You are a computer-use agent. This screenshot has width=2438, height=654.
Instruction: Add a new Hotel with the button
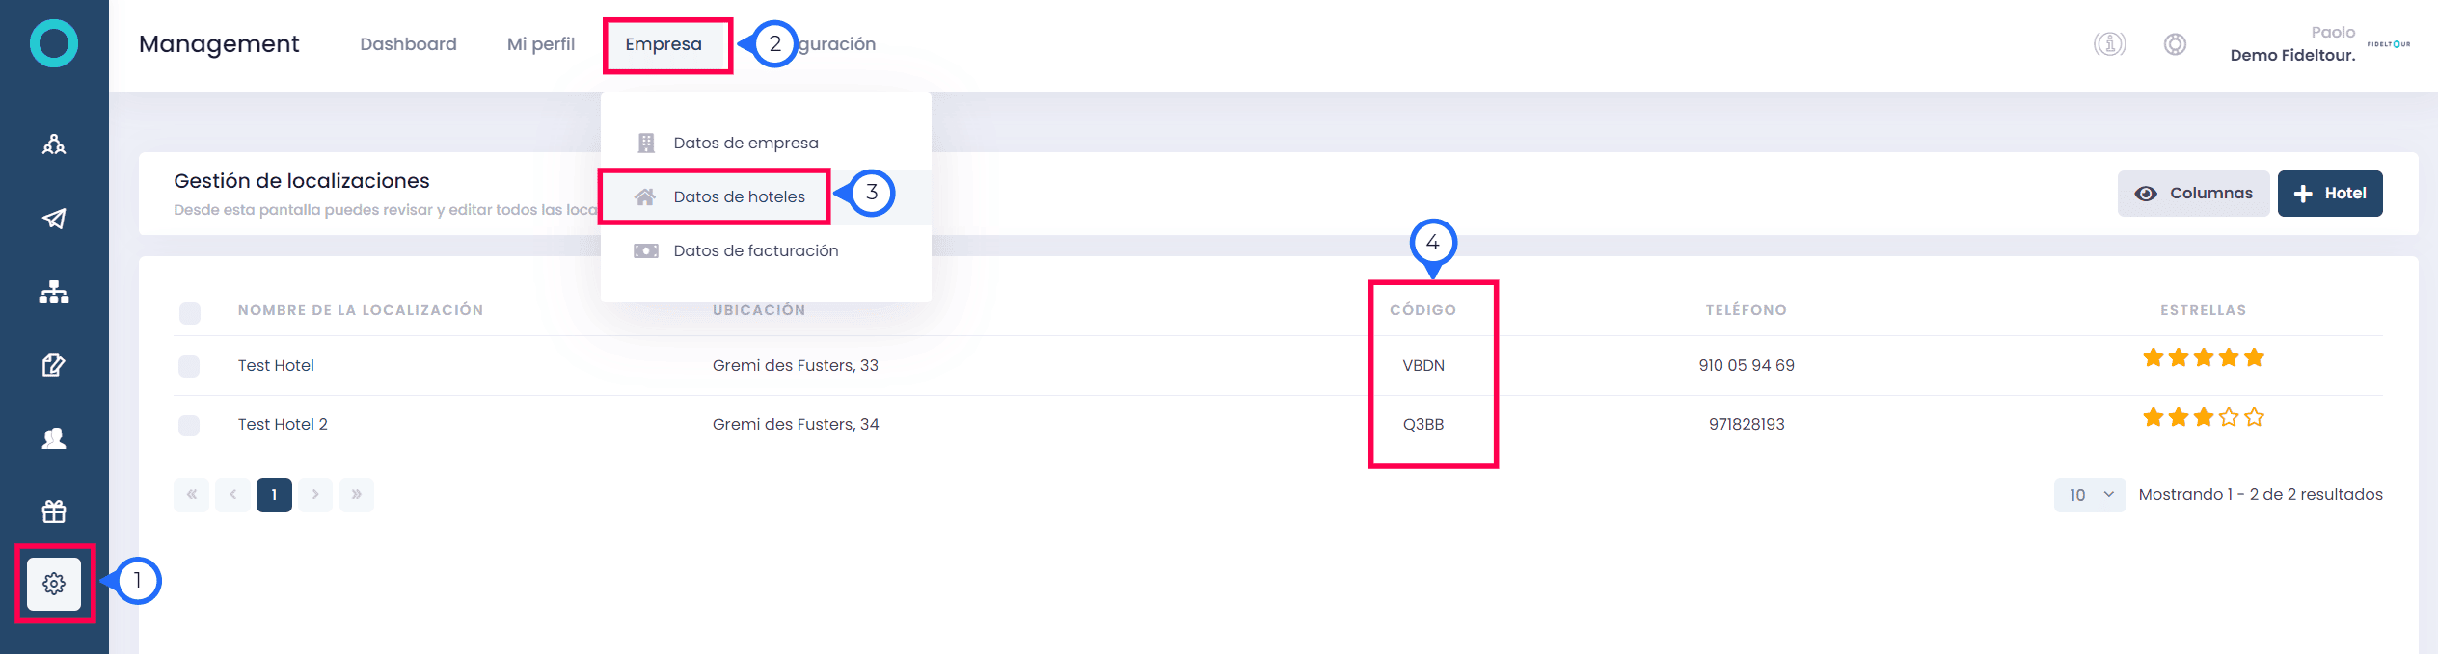pos(2329,194)
